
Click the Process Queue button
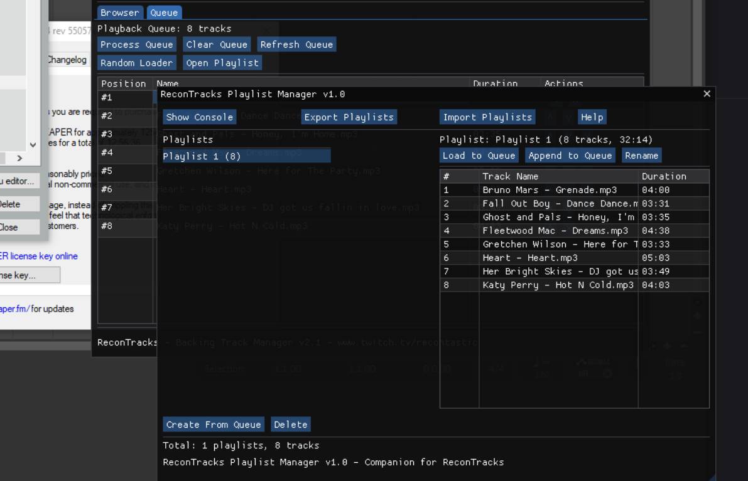(136, 45)
